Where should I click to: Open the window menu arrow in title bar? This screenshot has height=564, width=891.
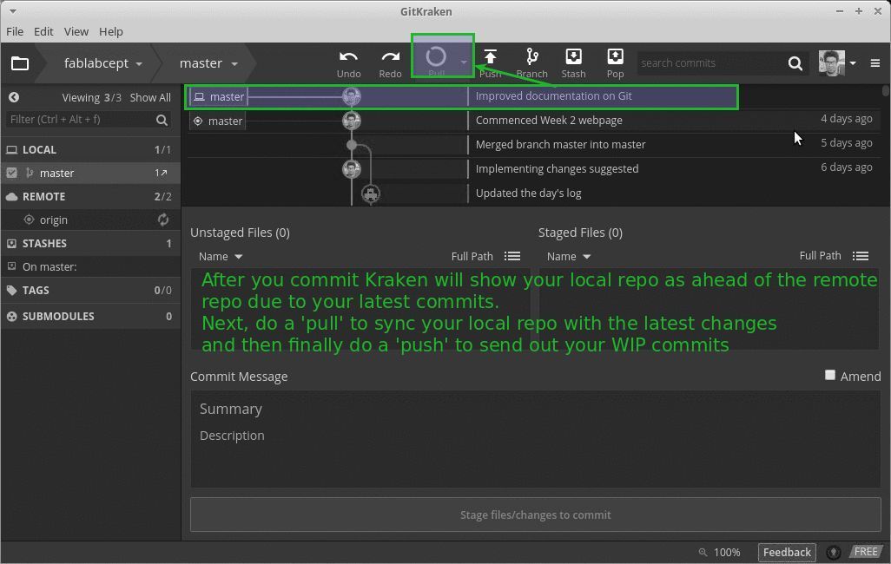coord(12,10)
